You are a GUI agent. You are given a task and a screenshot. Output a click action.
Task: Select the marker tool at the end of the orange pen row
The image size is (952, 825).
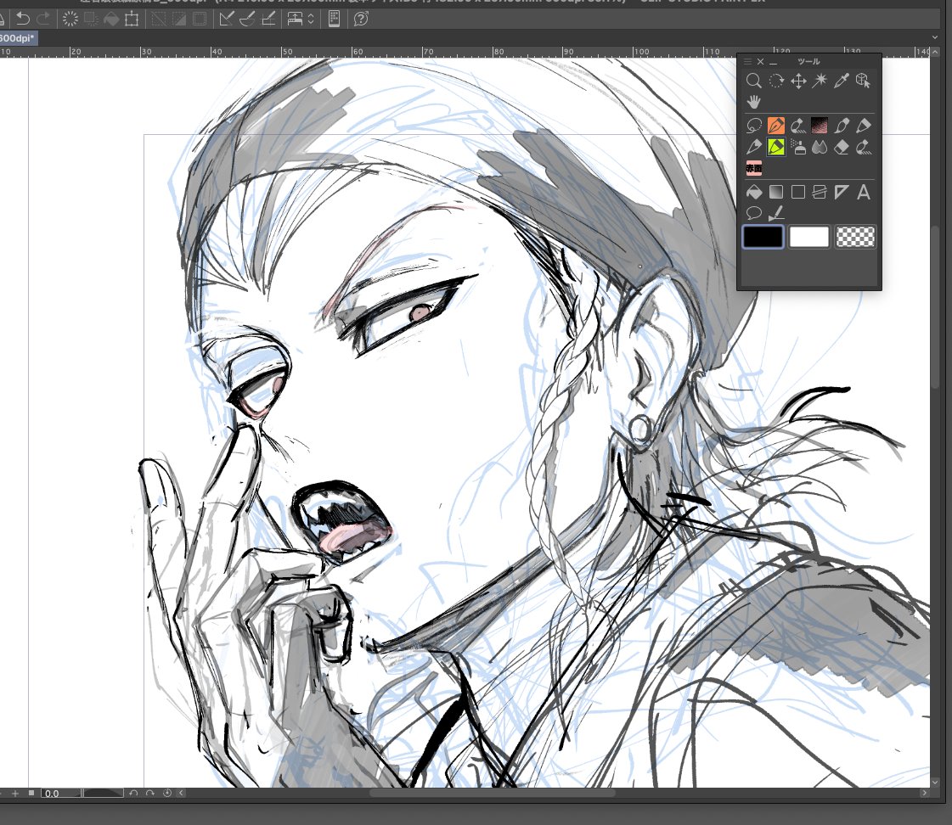point(864,126)
